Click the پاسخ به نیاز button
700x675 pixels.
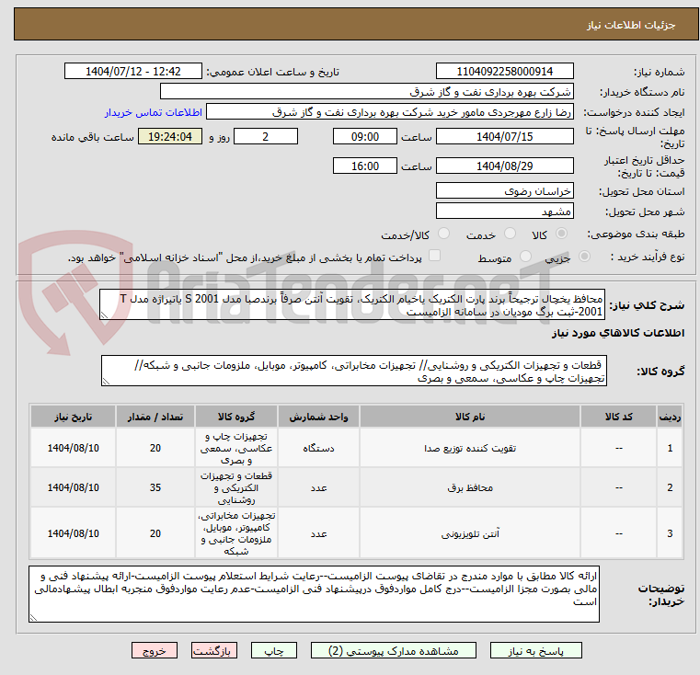[535, 651]
